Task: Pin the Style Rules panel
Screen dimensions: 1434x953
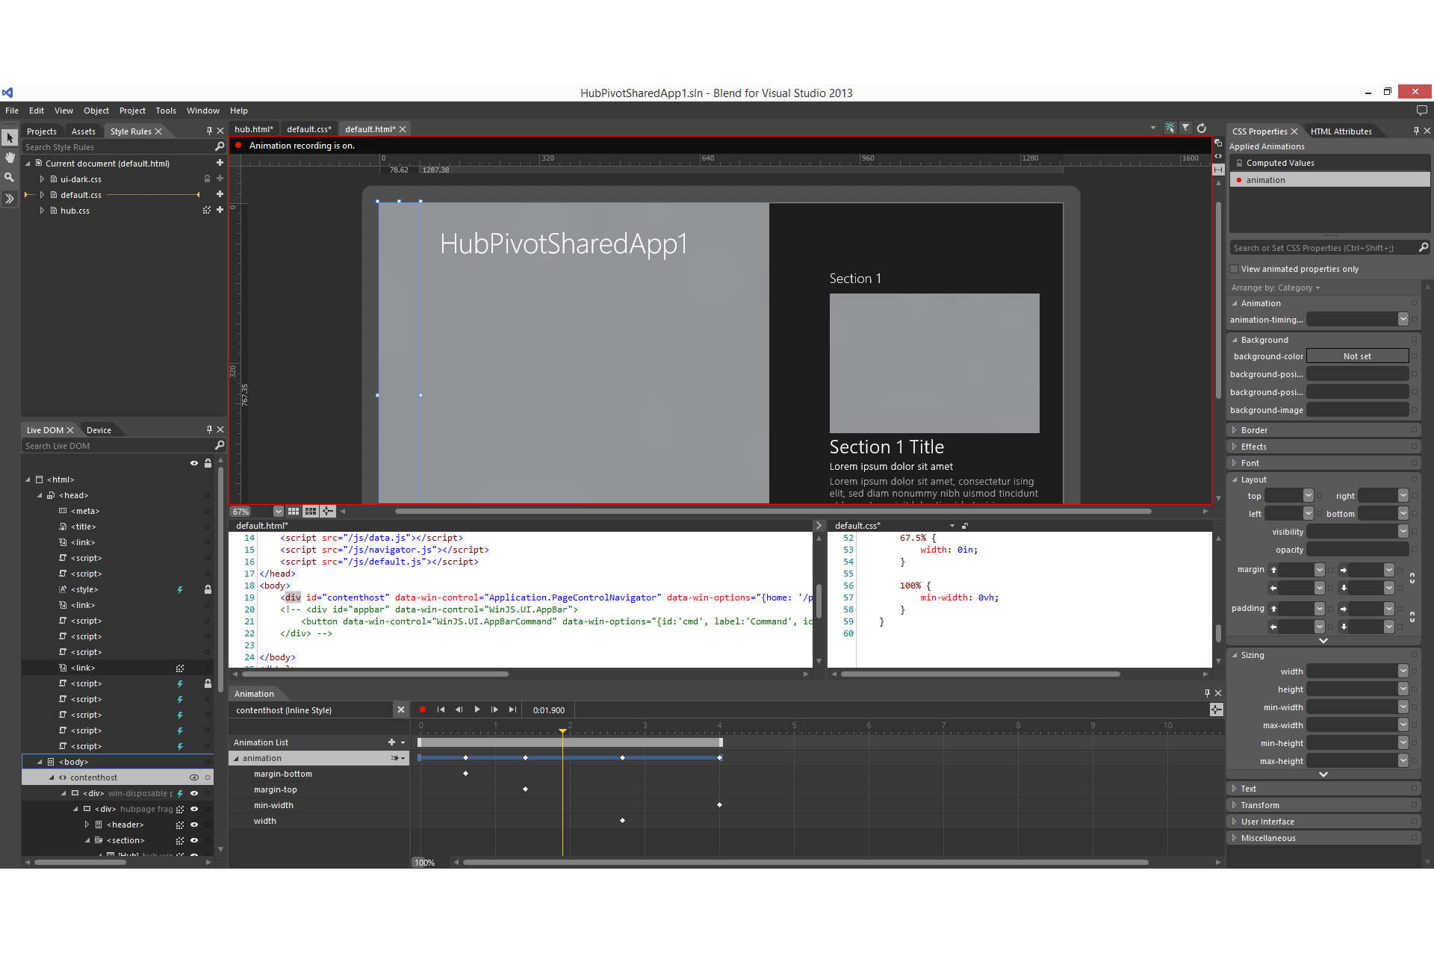Action: pos(209,131)
